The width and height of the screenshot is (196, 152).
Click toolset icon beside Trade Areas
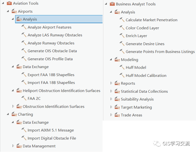[x=117, y=115]
